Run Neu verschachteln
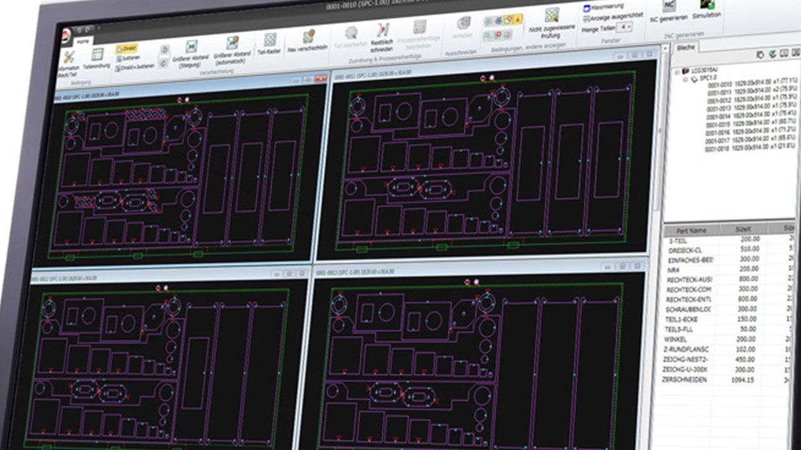The image size is (801, 450). (x=309, y=41)
